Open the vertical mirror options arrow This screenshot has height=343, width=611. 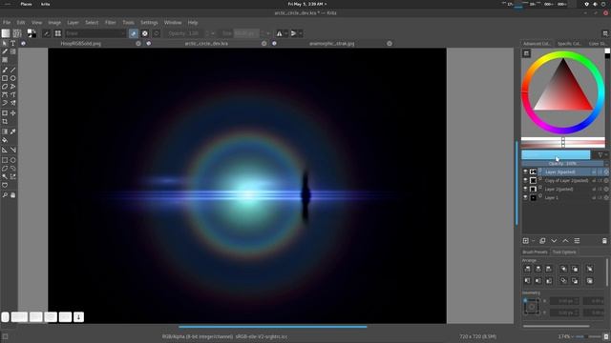point(301,33)
